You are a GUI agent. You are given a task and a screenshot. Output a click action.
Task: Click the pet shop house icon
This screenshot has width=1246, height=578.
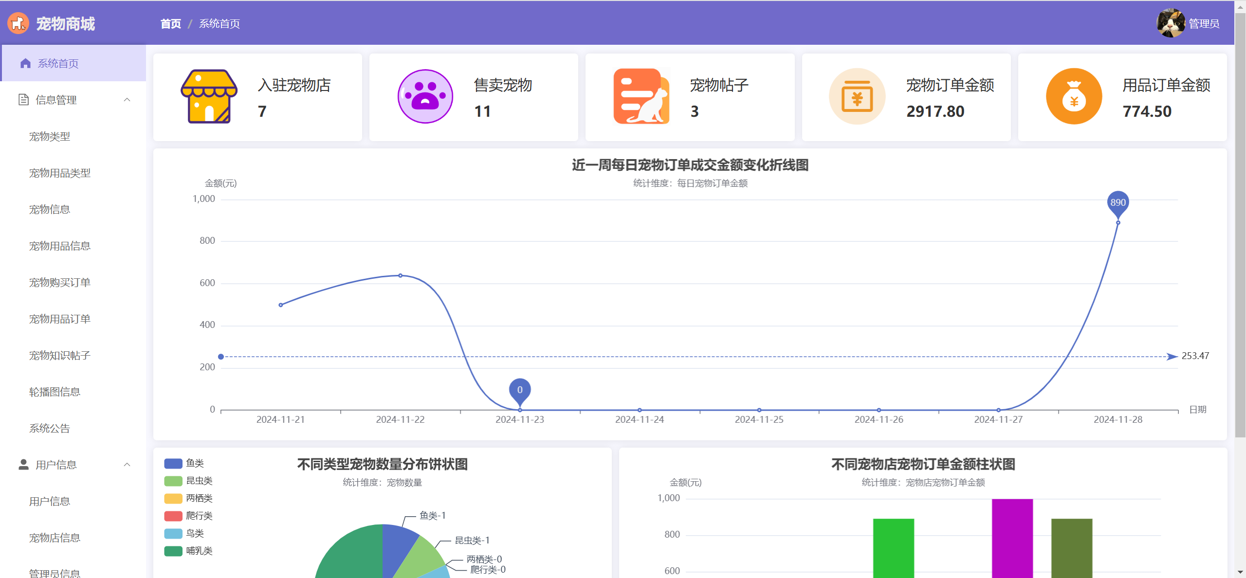209,96
